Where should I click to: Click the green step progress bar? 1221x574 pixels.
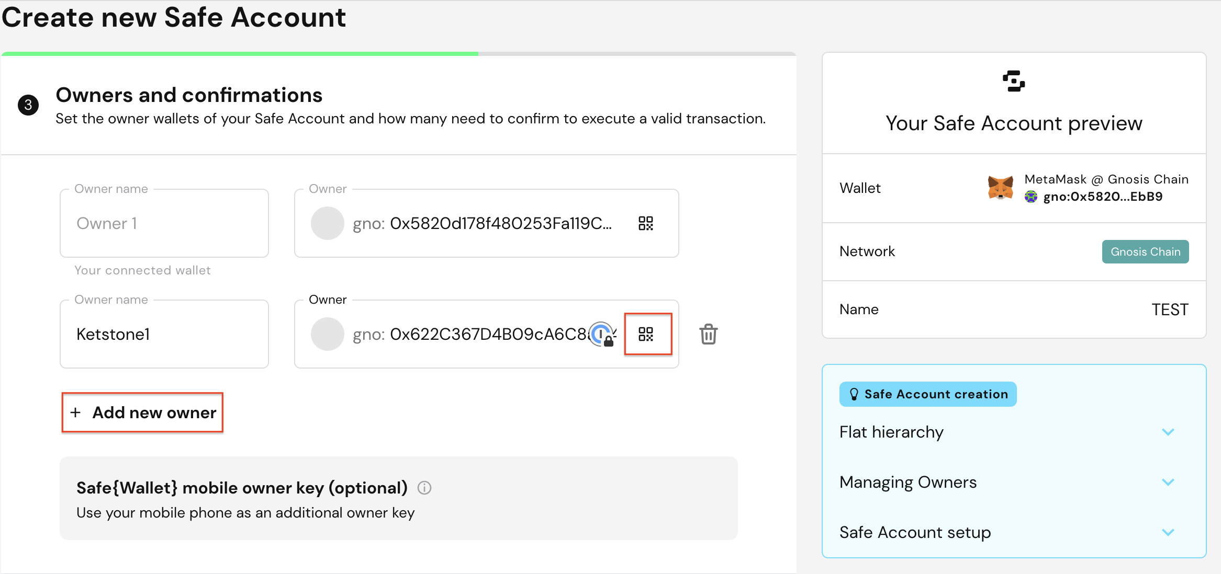240,54
